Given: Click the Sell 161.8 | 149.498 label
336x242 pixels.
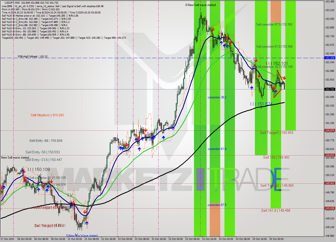Looking at the screenshot, I should pos(276,210).
